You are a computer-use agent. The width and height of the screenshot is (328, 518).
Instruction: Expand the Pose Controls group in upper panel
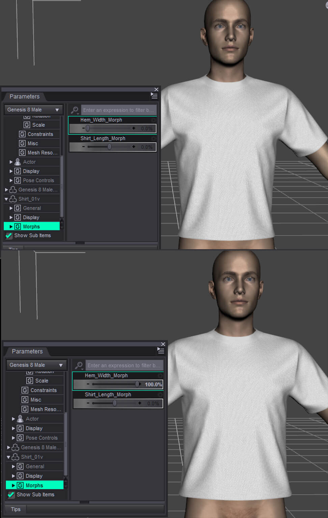point(11,180)
